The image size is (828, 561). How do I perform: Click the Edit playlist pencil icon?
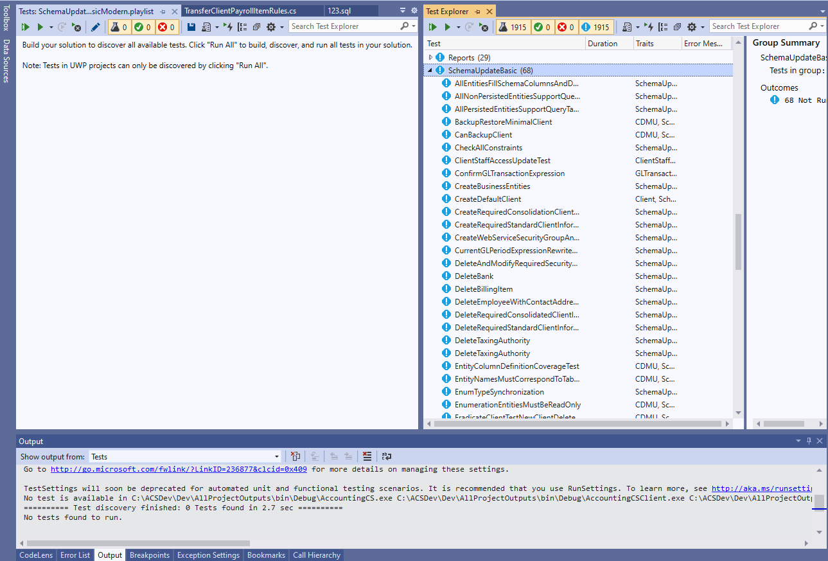pyautogui.click(x=95, y=27)
